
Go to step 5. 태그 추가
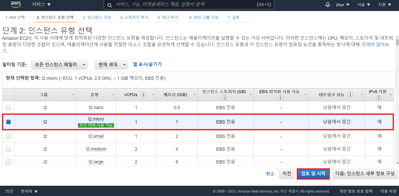[168, 17]
